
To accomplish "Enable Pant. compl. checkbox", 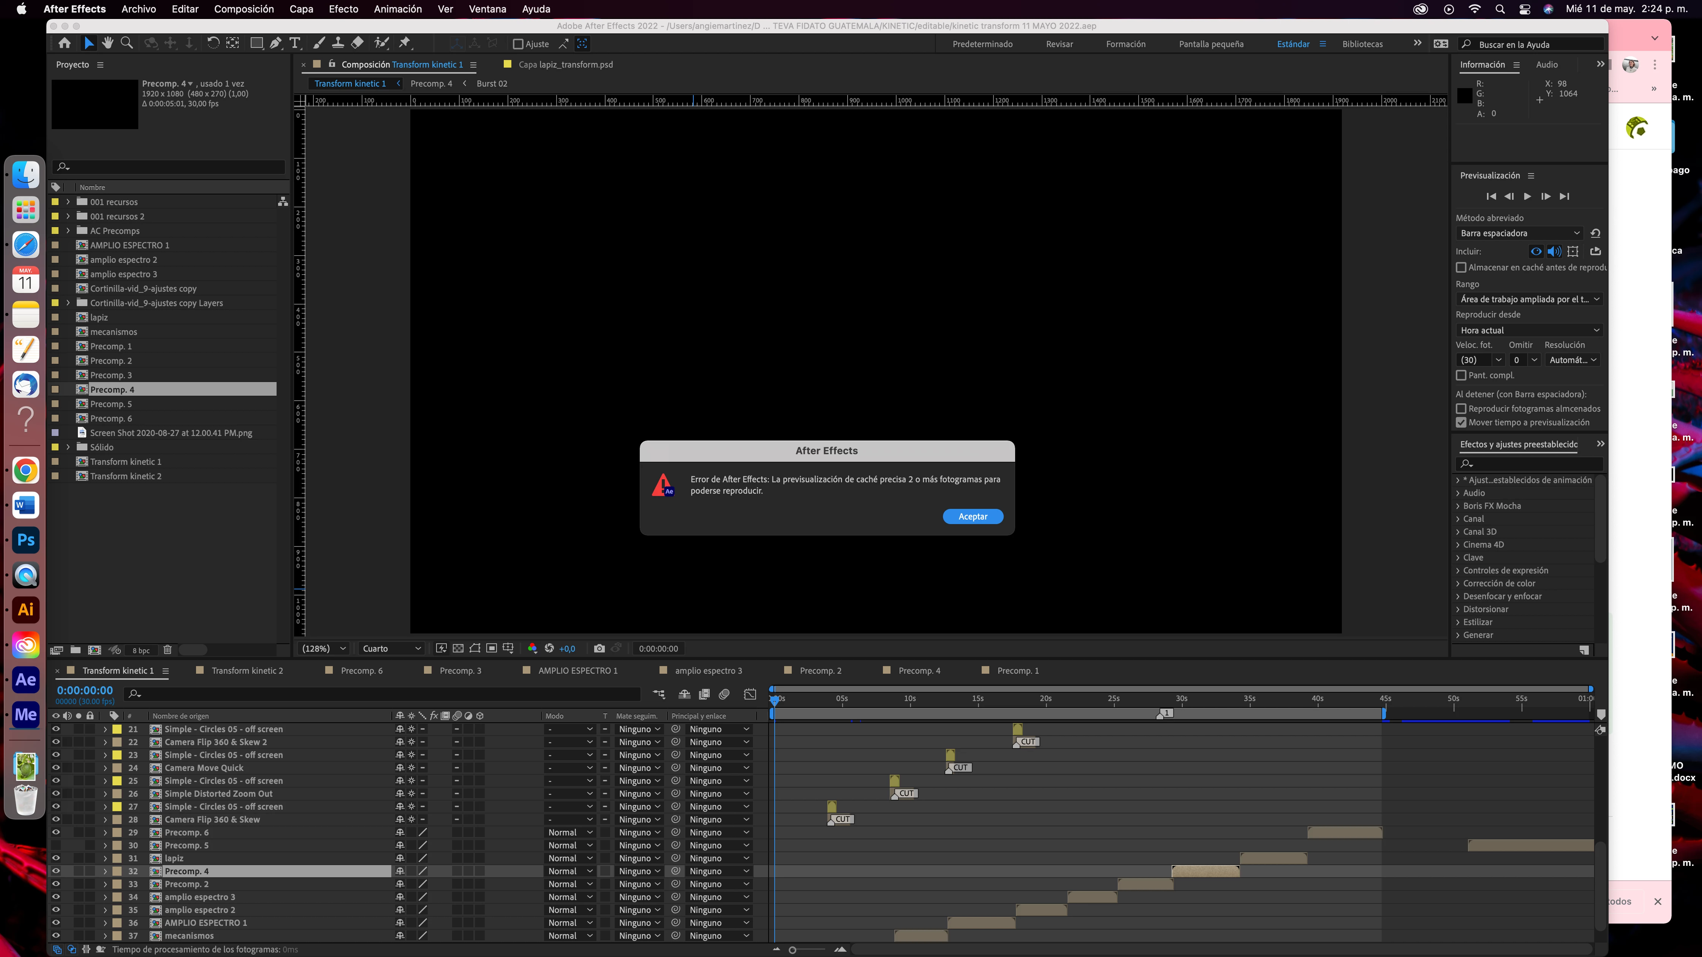I will point(1461,375).
